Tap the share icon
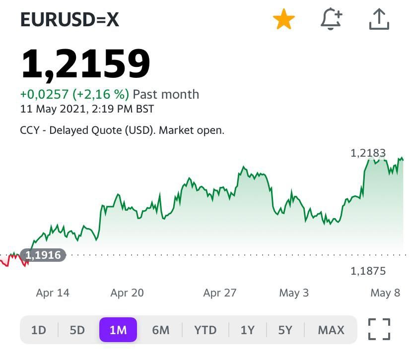 coord(379,20)
